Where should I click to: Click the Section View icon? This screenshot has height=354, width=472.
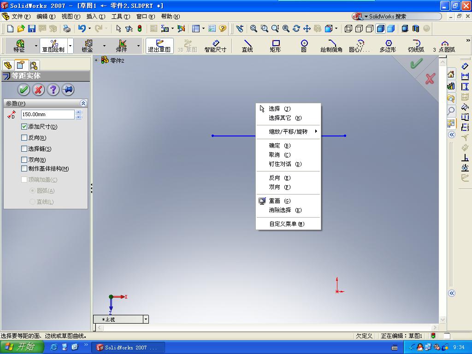click(416, 29)
